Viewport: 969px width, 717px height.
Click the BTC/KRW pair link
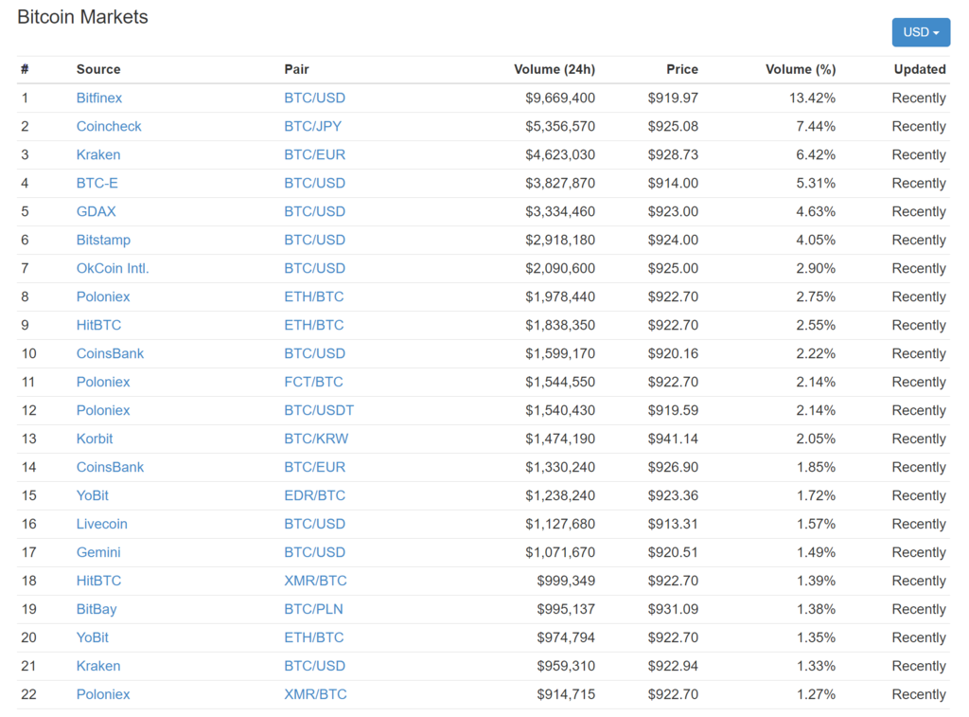pos(316,439)
